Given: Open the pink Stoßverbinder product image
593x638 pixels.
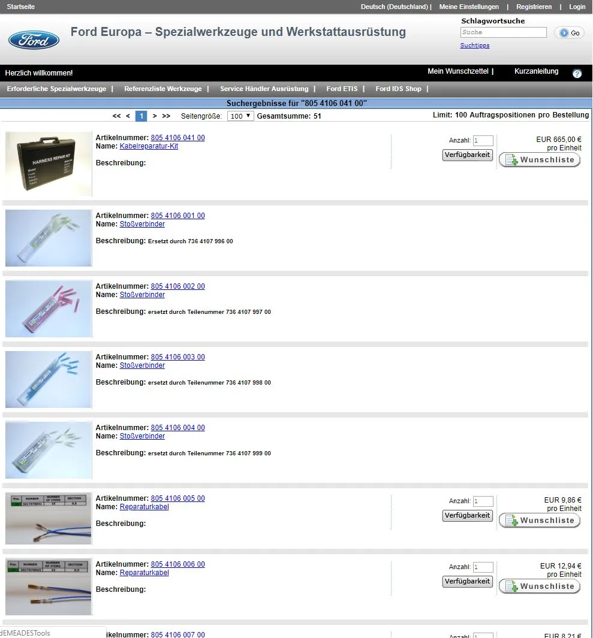Looking at the screenshot, I should point(48,309).
